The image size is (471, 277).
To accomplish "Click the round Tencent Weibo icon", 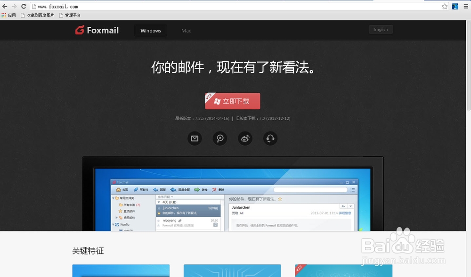I will pos(220,138).
